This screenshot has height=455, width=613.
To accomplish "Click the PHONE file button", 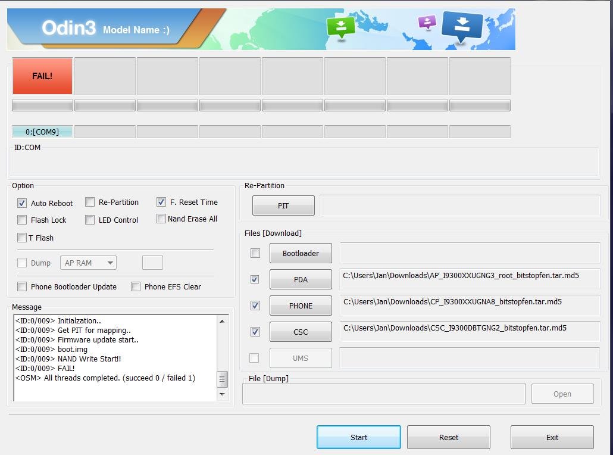I will [301, 306].
